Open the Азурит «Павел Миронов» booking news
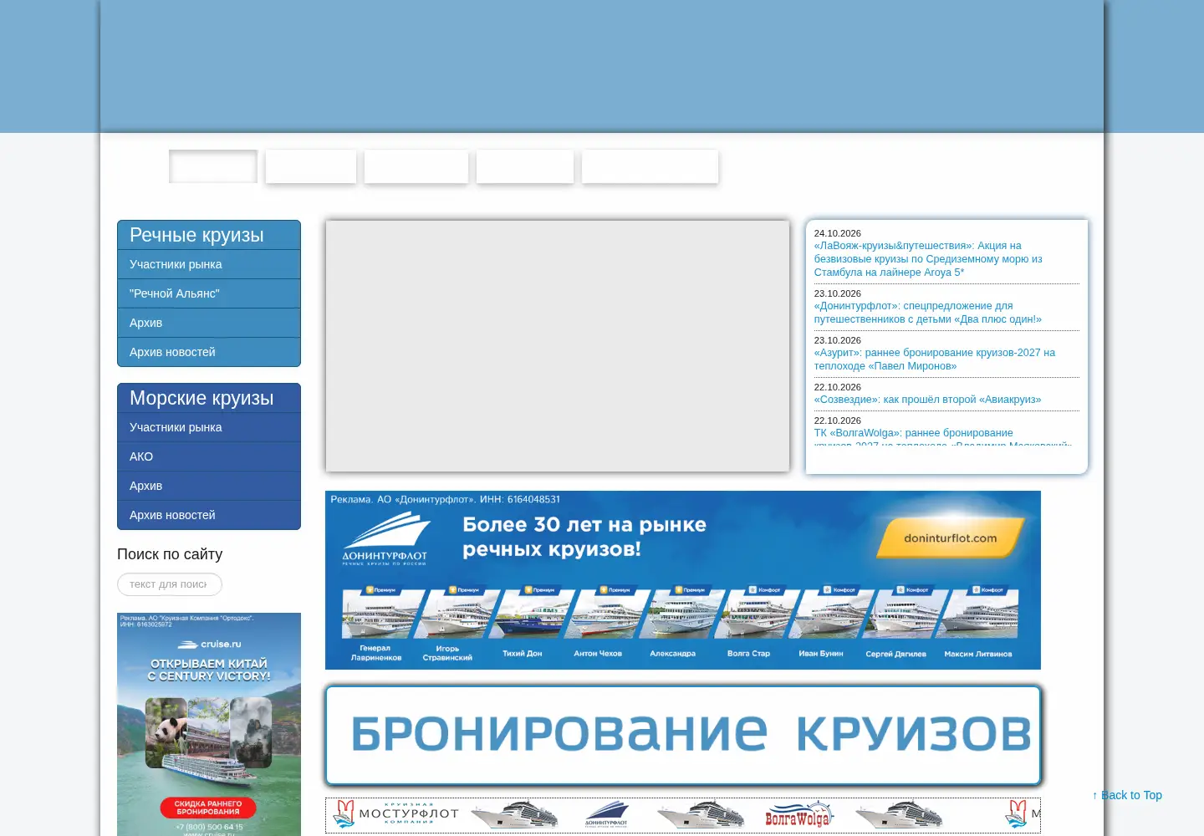 pos(935,359)
